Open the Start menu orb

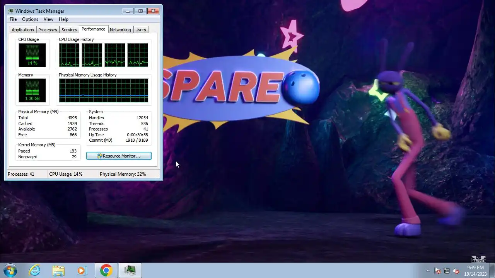10,270
